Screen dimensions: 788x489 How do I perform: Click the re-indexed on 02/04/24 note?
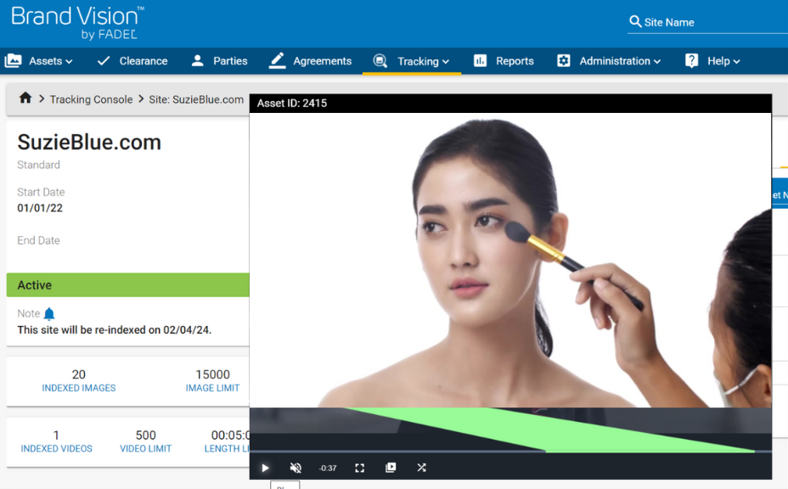click(114, 329)
